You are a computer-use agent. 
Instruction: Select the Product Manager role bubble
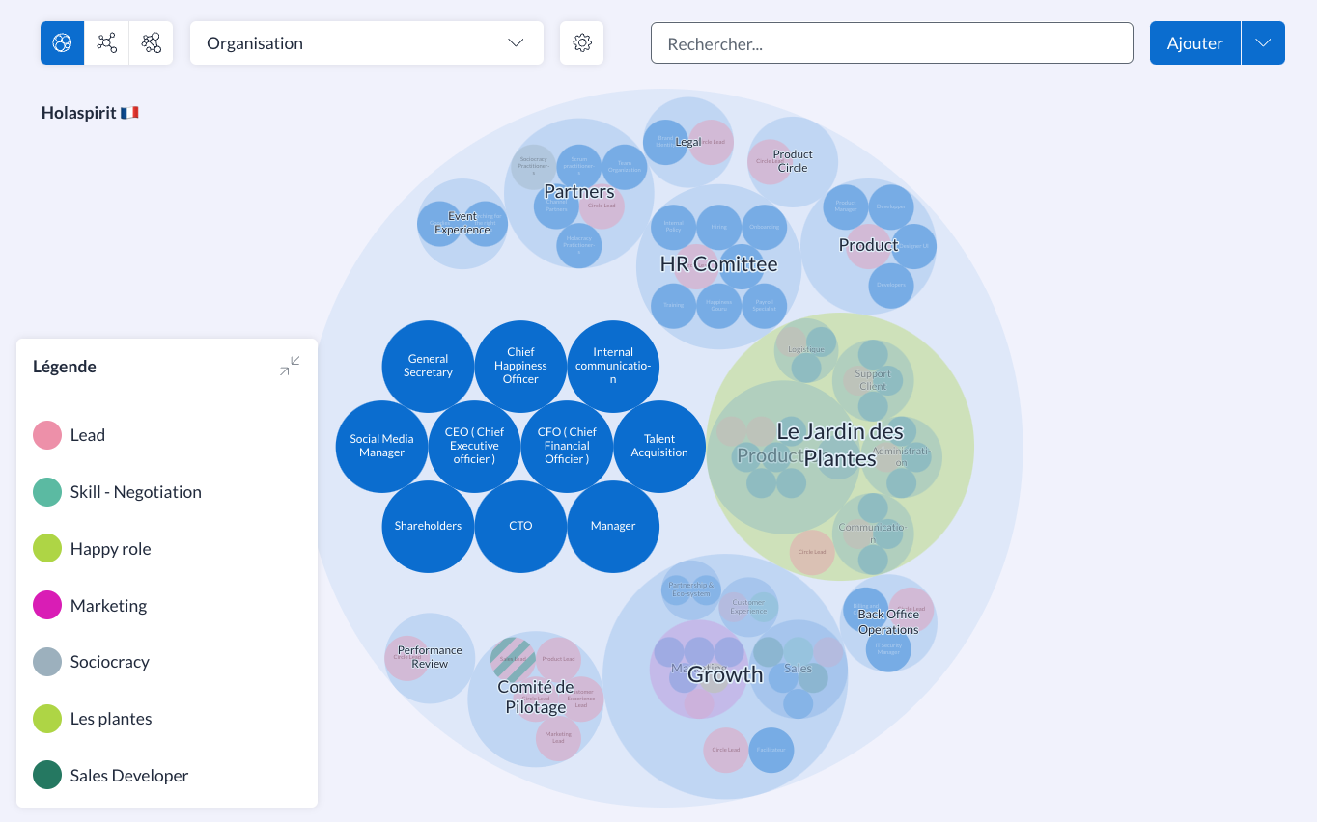[x=846, y=207]
